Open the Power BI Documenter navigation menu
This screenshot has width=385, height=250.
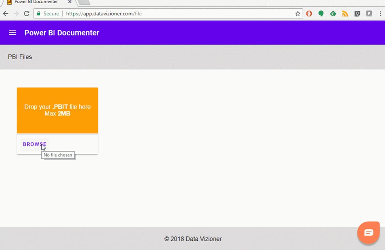(12, 33)
